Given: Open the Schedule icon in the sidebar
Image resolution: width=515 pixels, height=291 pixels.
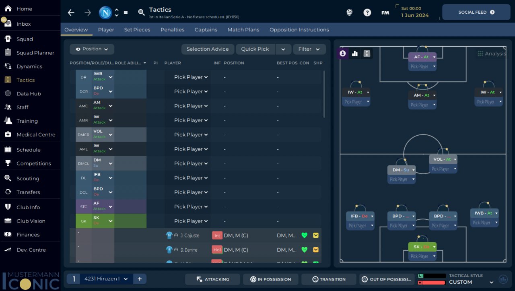Looking at the screenshot, I should pos(8,149).
